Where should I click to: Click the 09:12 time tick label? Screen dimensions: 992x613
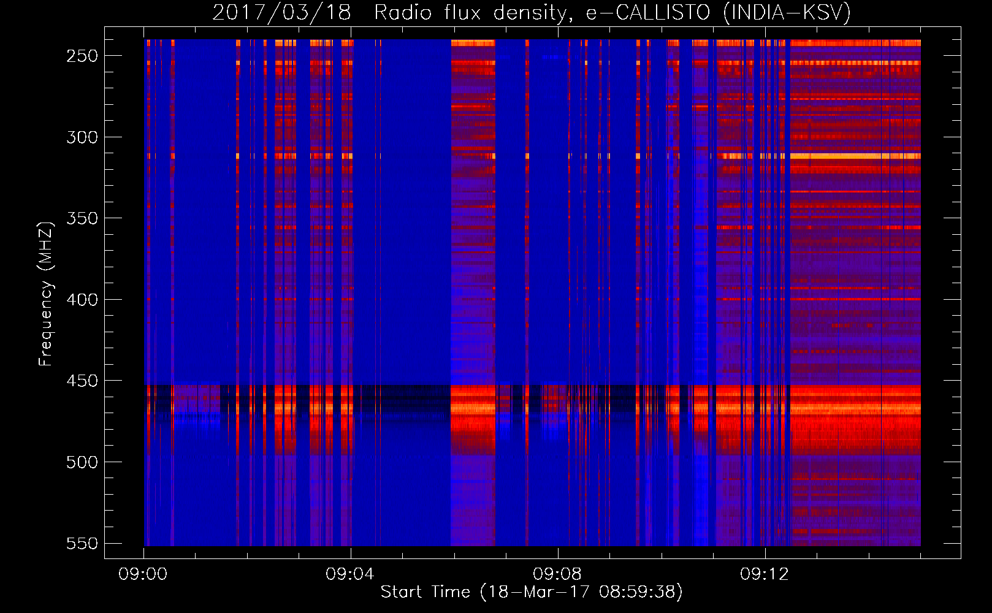765,574
